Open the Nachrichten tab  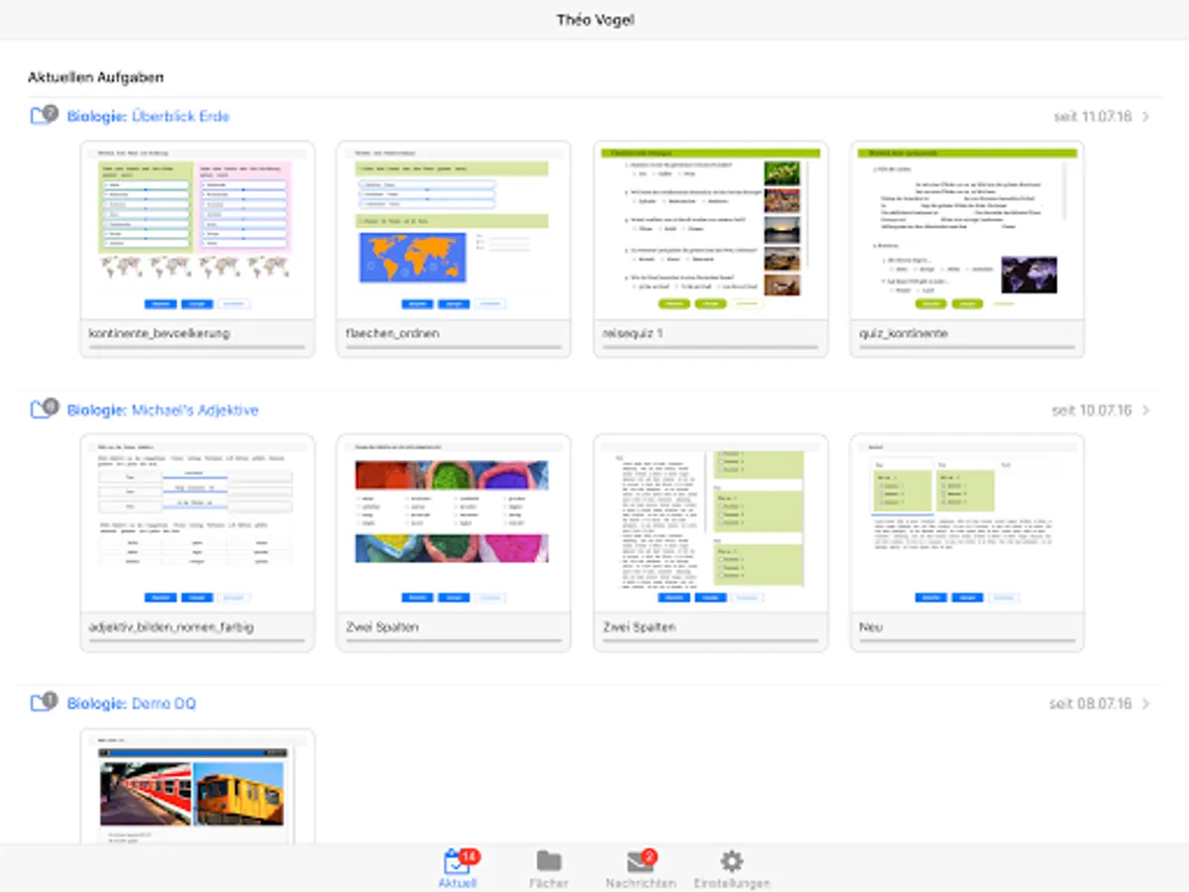coord(641,869)
